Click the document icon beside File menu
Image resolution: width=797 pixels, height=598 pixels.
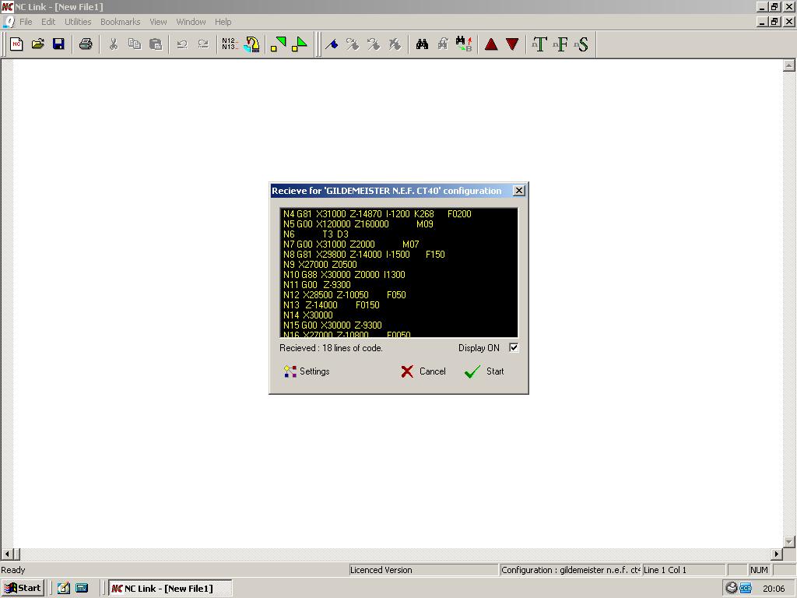tap(9, 22)
